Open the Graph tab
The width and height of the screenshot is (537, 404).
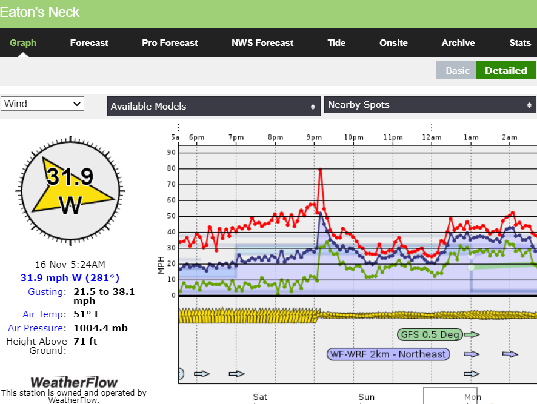[x=23, y=43]
